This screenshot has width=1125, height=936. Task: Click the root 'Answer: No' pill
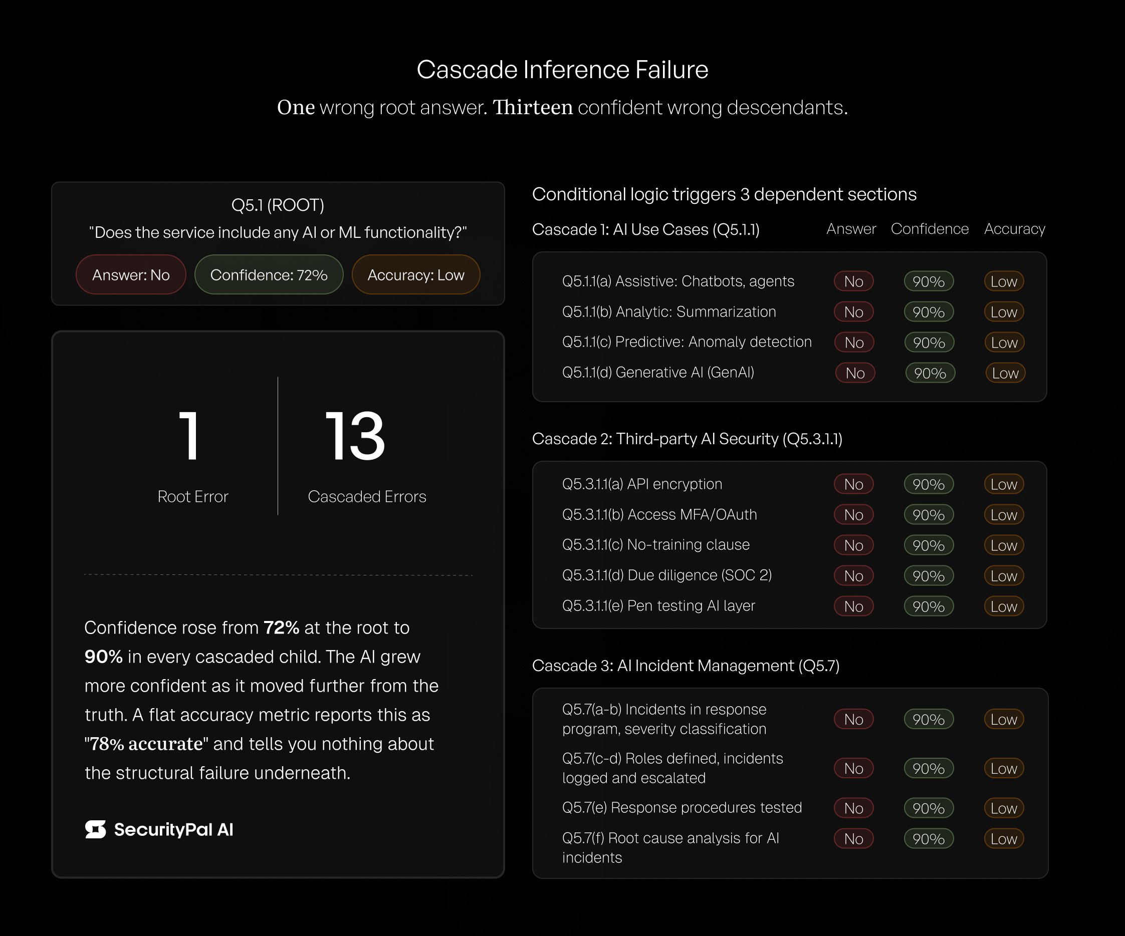click(131, 275)
